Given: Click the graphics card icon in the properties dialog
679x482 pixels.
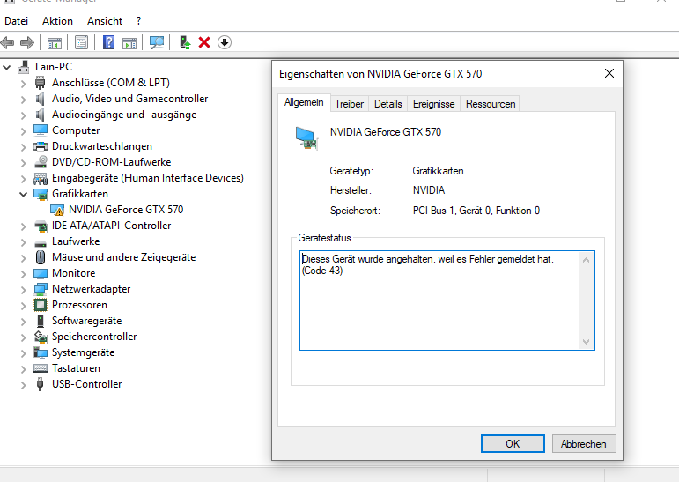Looking at the screenshot, I should (306, 137).
